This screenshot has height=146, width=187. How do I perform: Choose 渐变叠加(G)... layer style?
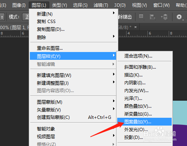tap(144, 114)
